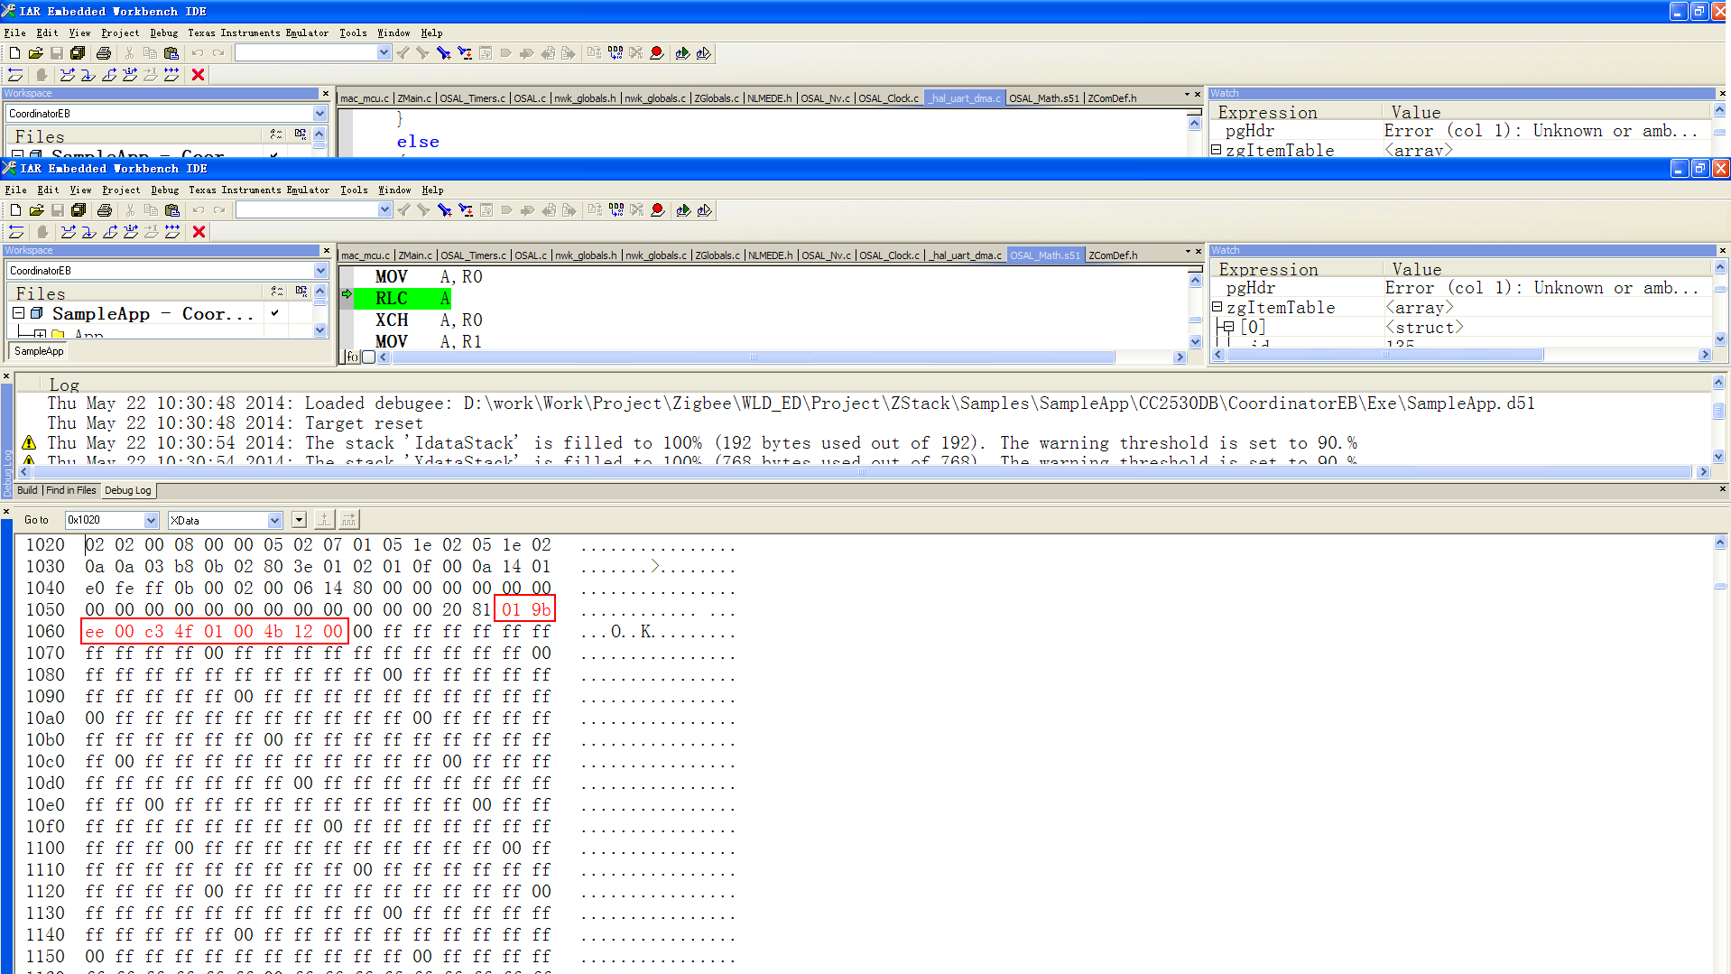The image size is (1731, 974).
Task: Switch to the ZMain.c editor tab
Action: tap(415, 255)
